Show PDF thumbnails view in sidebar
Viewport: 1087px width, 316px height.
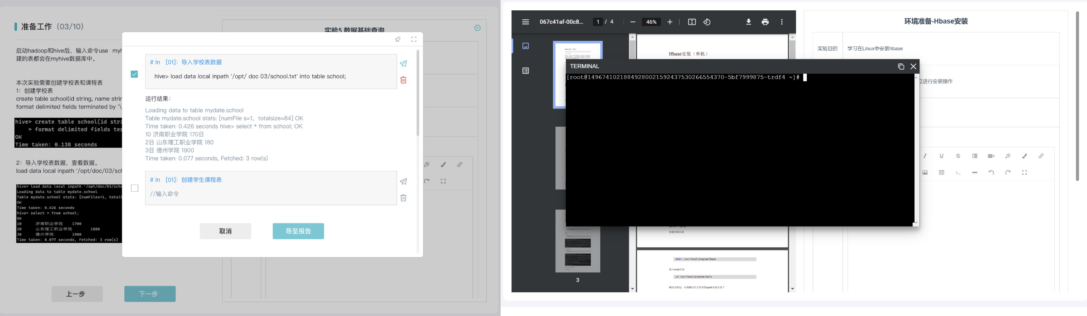click(x=526, y=46)
